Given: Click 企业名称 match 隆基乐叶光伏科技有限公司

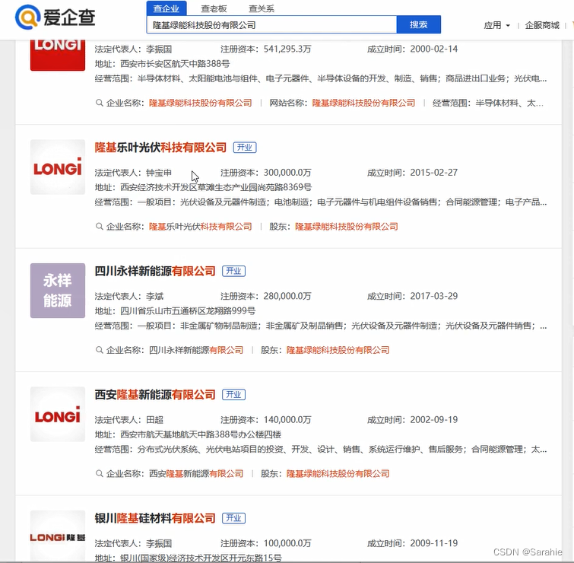Looking at the screenshot, I should coord(200,227).
